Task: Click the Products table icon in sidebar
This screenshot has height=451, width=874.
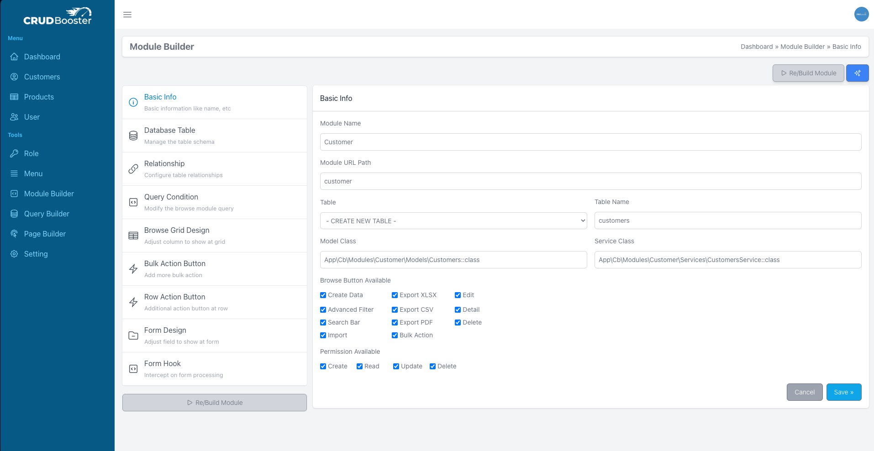Action: click(14, 97)
